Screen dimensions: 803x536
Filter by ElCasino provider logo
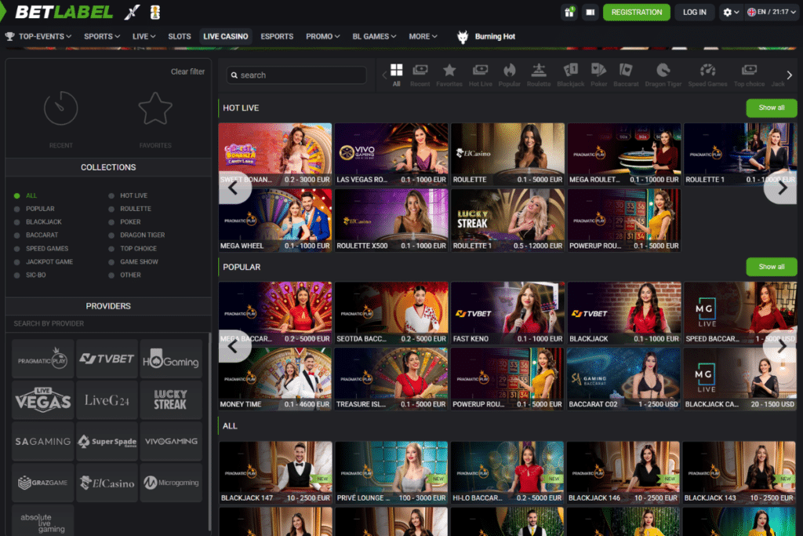tap(107, 483)
